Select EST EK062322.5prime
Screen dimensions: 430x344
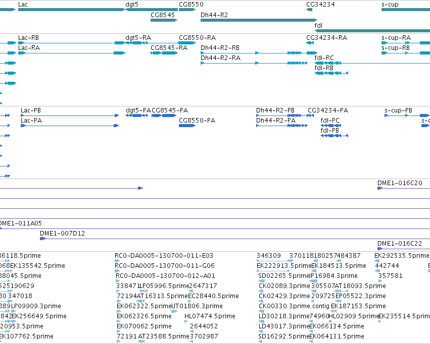point(118,311)
